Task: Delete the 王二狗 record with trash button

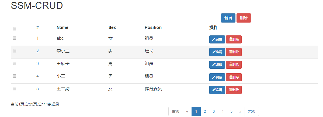Action: tap(234, 90)
